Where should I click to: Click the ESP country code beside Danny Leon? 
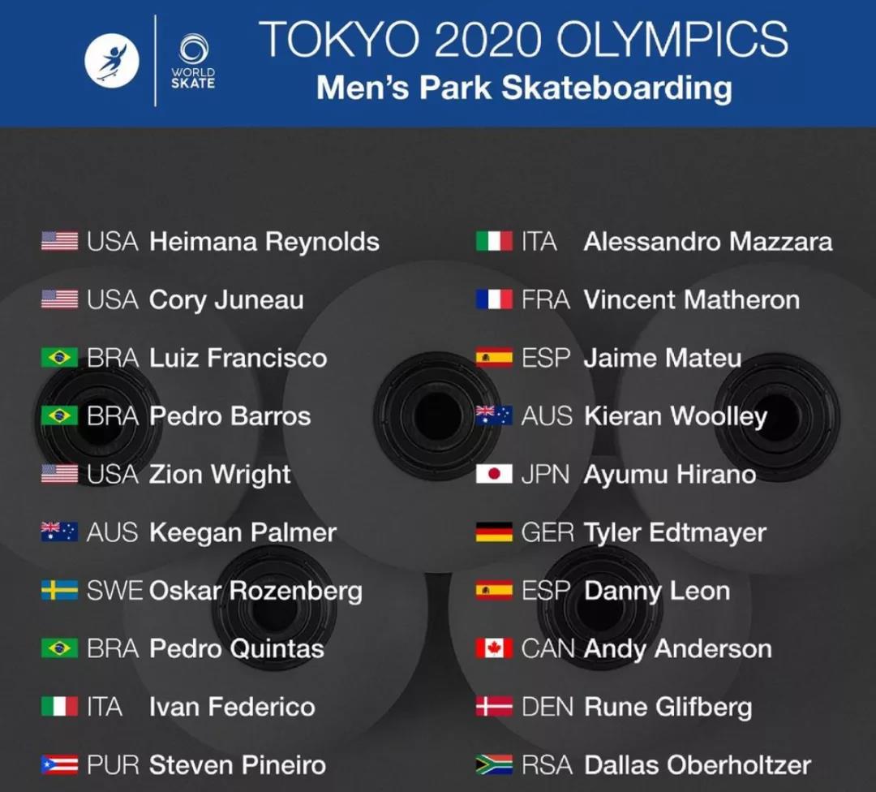pos(546,591)
